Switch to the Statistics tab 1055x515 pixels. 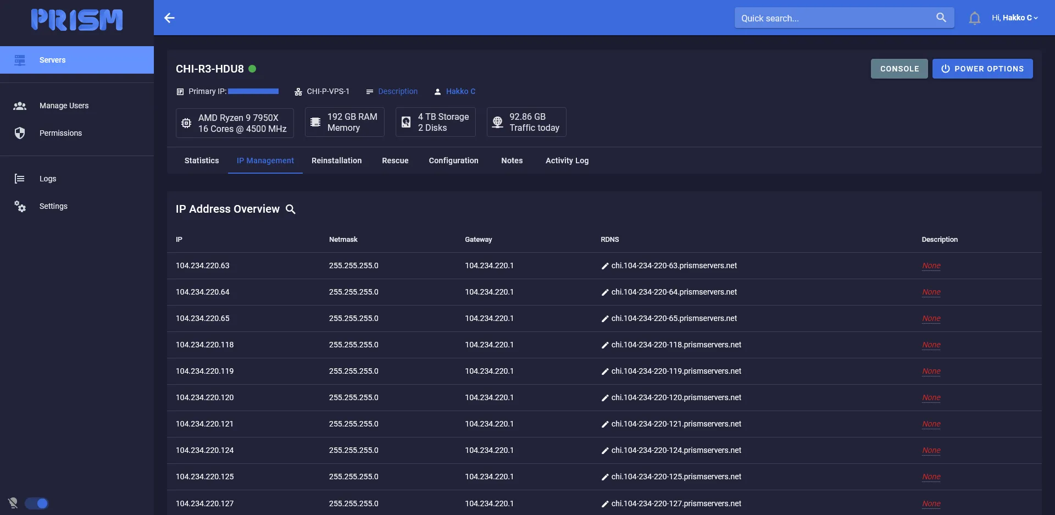click(202, 160)
